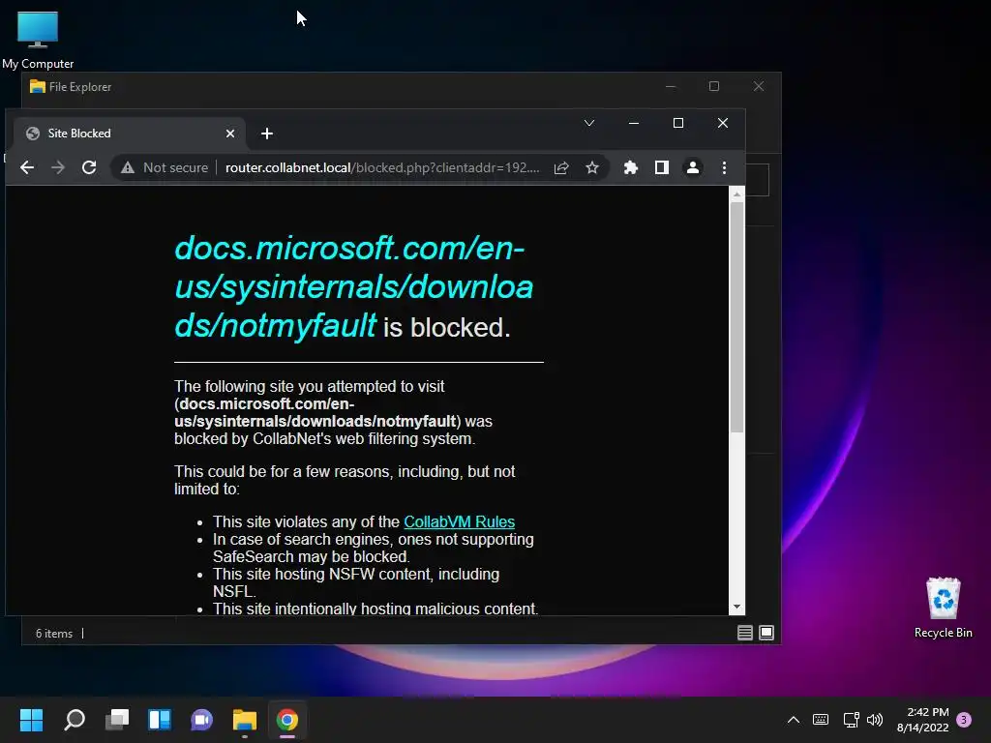Click the scroll up arrow in Chrome
Image resolution: width=991 pixels, height=743 pixels.
pyautogui.click(x=736, y=194)
